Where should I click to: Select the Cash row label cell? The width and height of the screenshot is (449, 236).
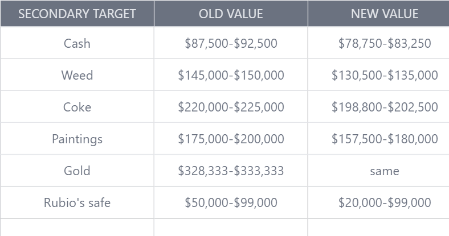[77, 43]
